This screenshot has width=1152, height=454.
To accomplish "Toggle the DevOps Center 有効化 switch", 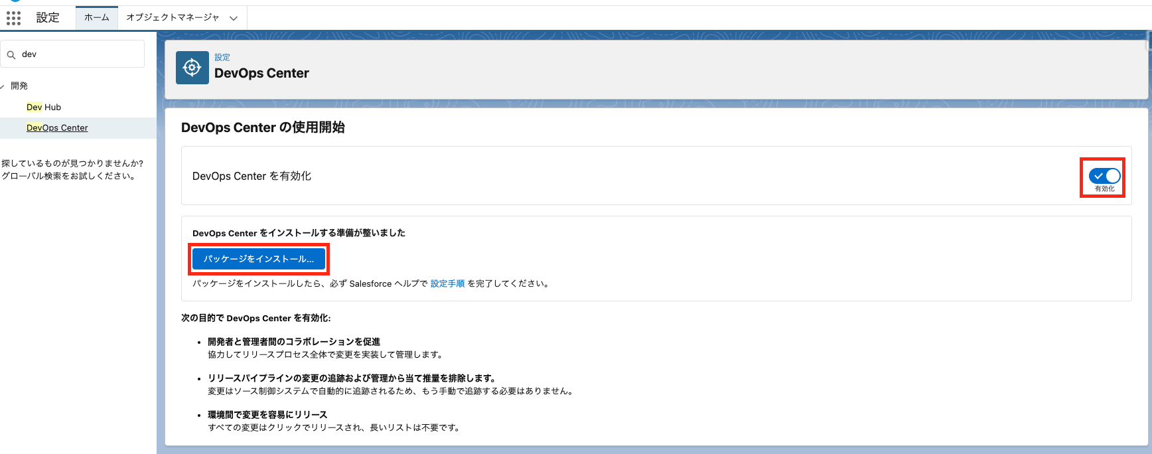I will pyautogui.click(x=1104, y=176).
